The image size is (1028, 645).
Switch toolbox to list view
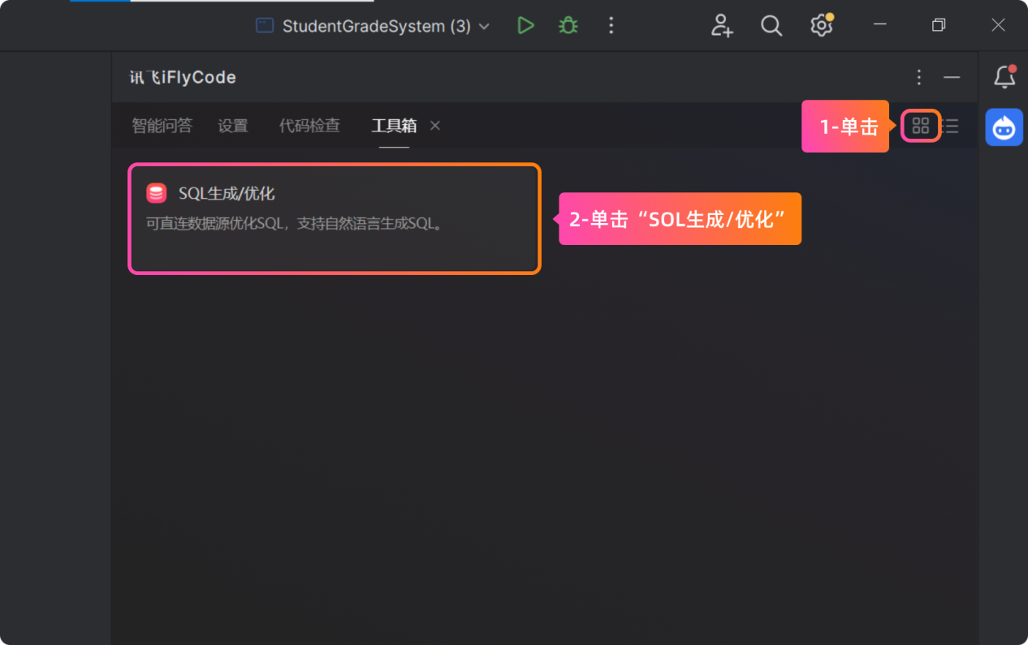[x=951, y=126]
